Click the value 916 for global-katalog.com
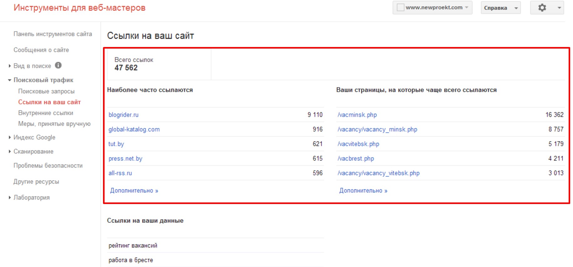 [317, 129]
